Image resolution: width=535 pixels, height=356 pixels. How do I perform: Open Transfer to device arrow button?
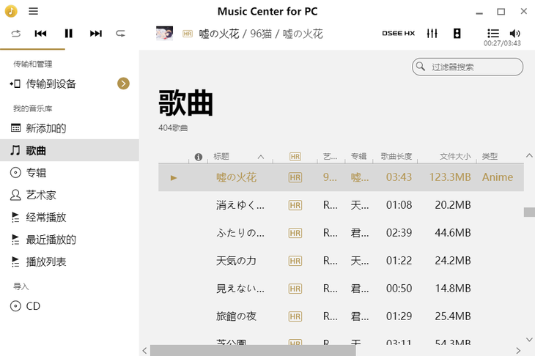pos(124,84)
